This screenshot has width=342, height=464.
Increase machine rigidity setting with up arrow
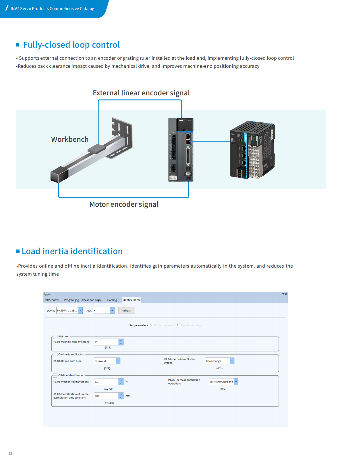[121, 341]
